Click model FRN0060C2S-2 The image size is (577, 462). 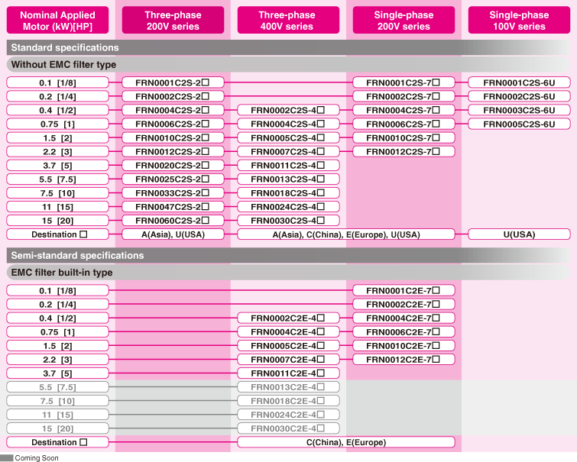(173, 221)
